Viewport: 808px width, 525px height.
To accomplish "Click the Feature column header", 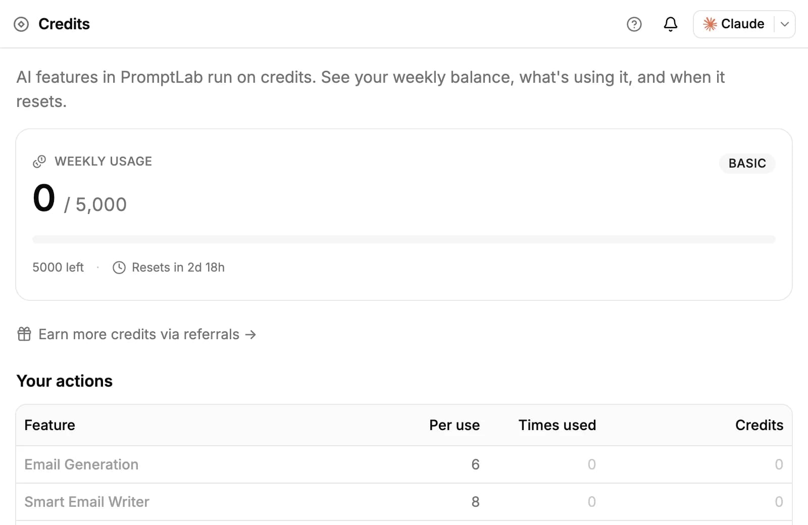I will pyautogui.click(x=49, y=425).
